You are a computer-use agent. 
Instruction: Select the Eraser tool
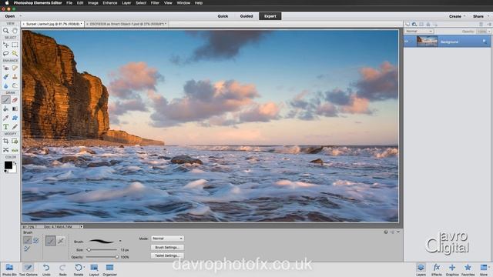[15, 100]
